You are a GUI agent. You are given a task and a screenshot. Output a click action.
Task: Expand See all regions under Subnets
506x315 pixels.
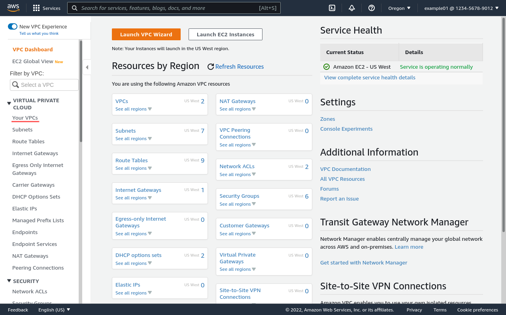coord(134,139)
